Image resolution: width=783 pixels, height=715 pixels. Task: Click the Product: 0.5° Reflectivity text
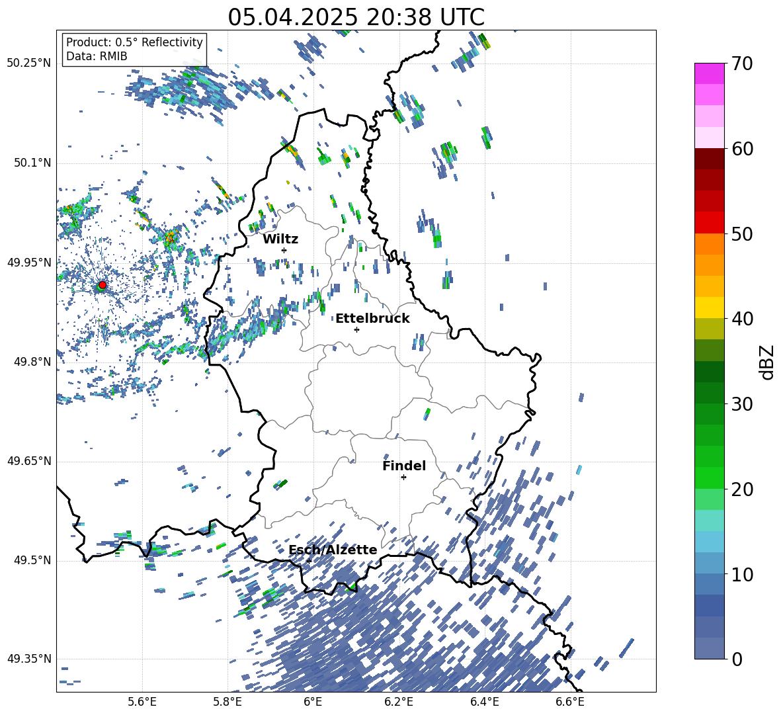[134, 42]
